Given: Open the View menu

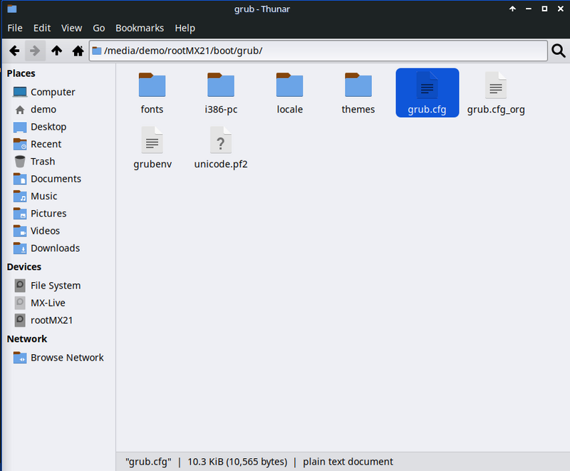Looking at the screenshot, I should coord(71,28).
